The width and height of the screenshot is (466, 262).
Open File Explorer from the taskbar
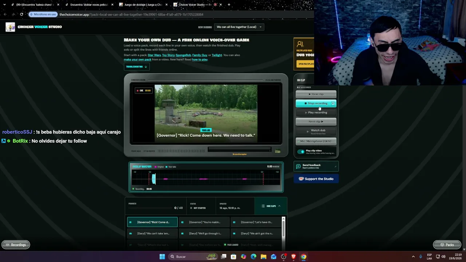[x=263, y=257]
